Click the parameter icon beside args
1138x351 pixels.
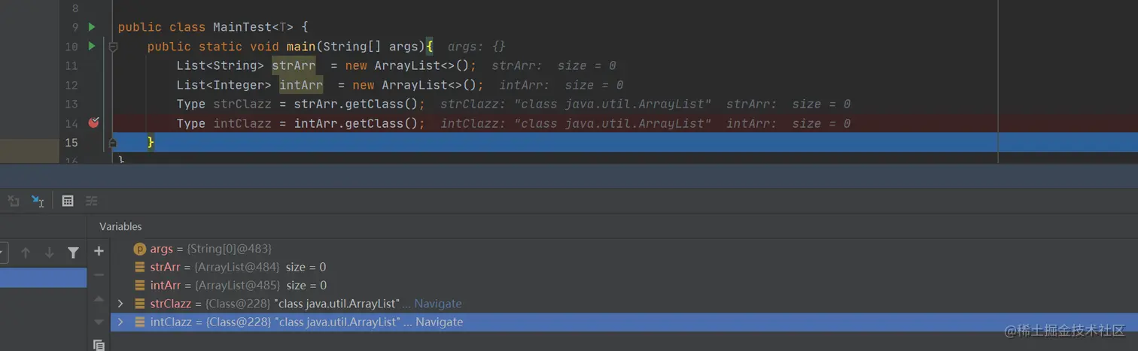click(139, 249)
